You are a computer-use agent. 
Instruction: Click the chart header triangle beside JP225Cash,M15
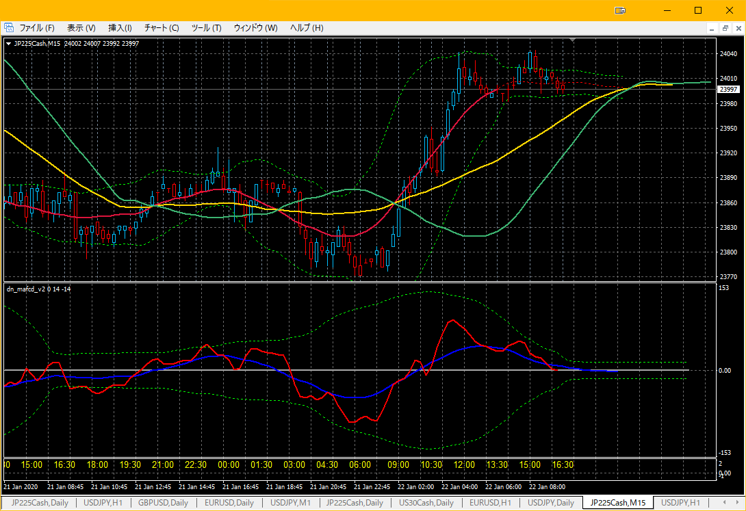tap(9, 44)
